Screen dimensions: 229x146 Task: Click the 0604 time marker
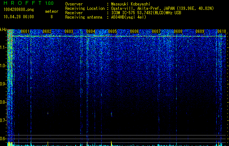coord(91,31)
